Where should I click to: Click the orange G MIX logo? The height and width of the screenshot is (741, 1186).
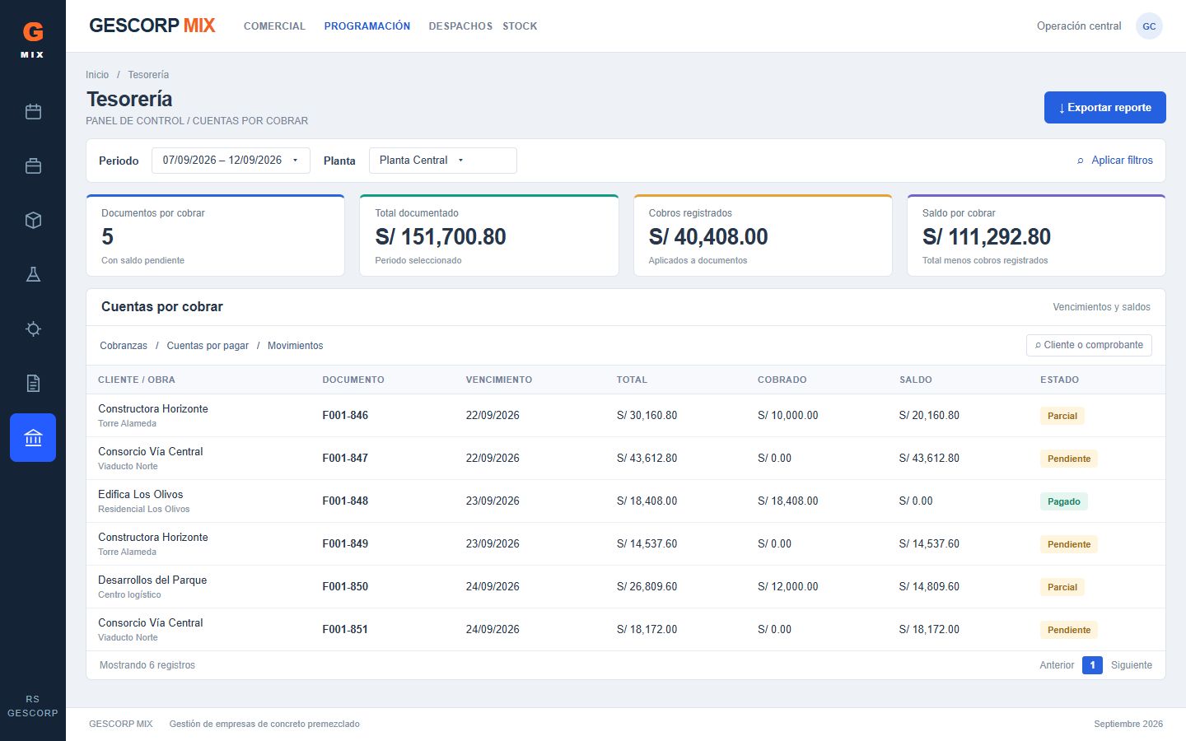33,39
